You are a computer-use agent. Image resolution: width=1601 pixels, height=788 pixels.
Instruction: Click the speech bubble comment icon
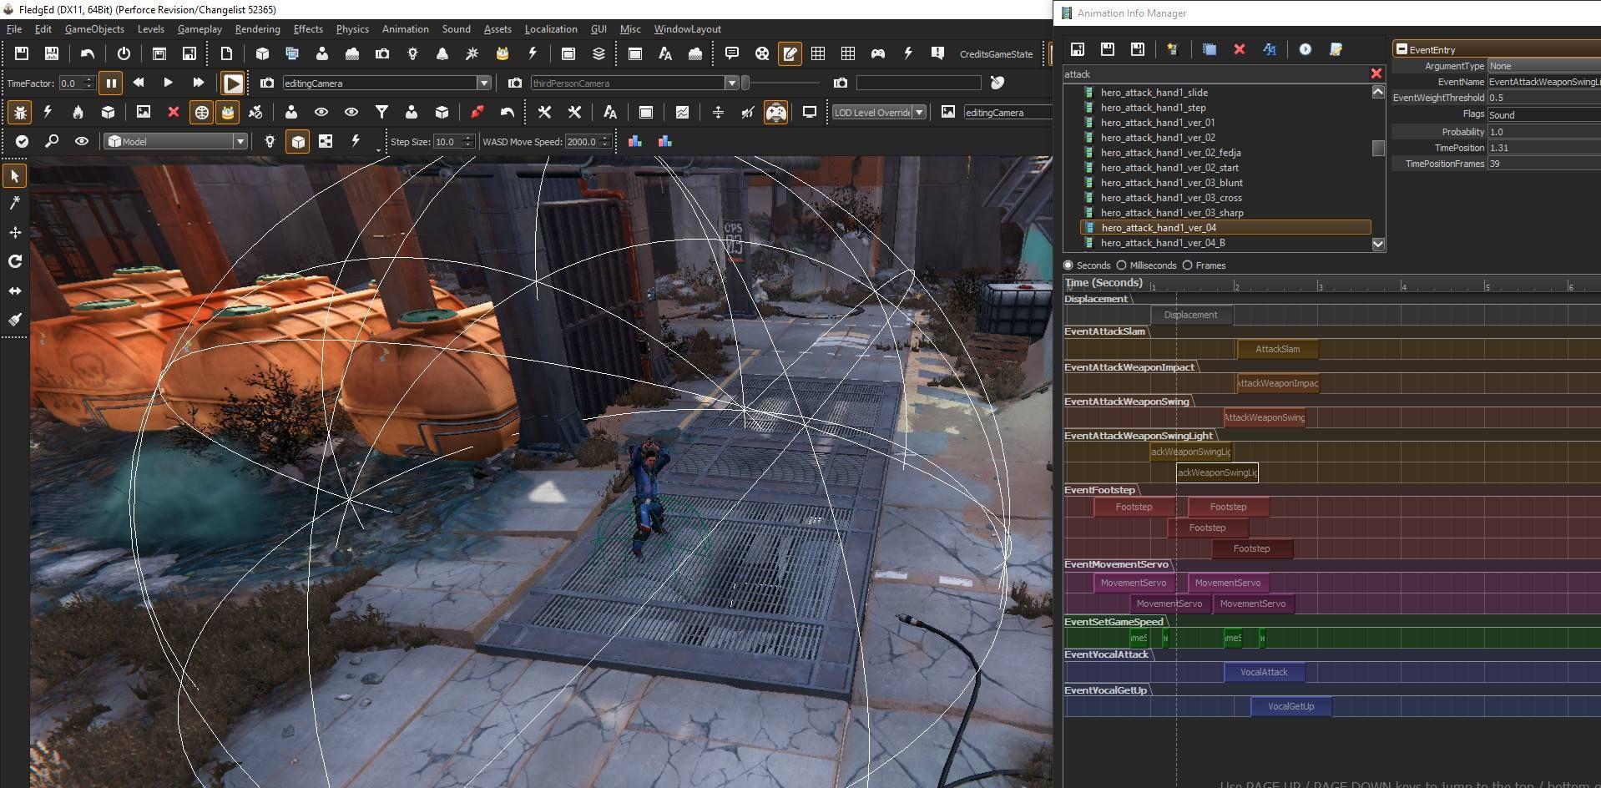click(x=732, y=53)
